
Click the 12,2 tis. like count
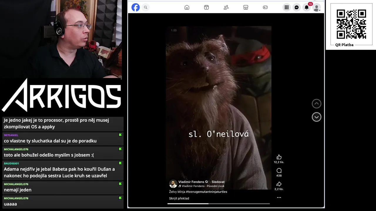click(279, 162)
